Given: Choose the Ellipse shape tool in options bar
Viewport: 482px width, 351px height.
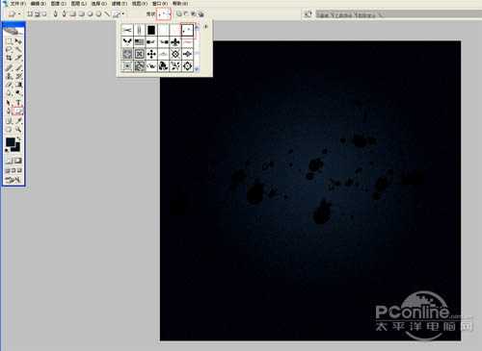Looking at the screenshot, I should 91,13.
